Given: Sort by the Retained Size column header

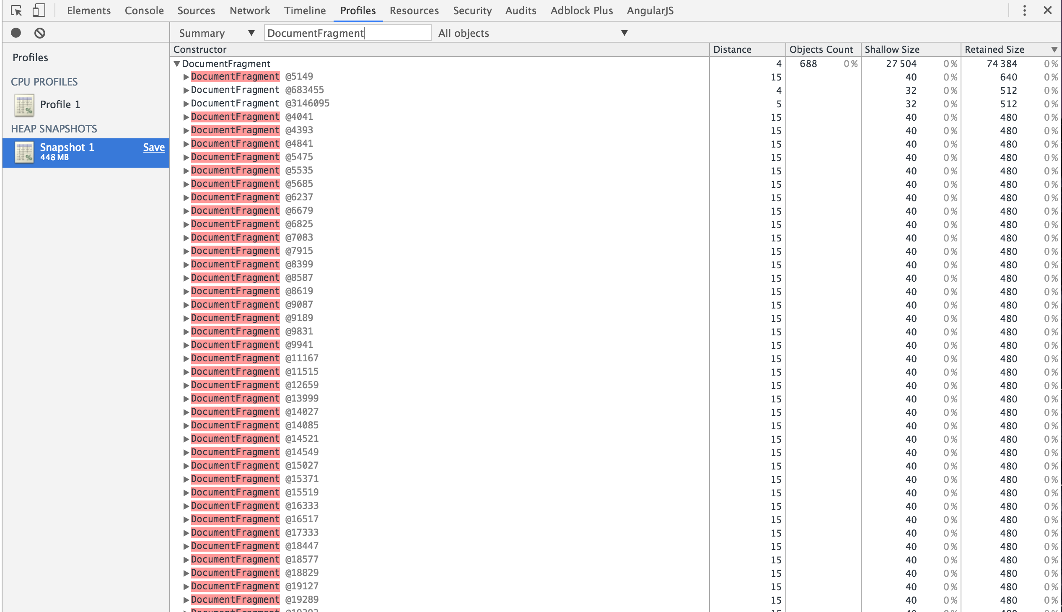Looking at the screenshot, I should [x=1010, y=49].
